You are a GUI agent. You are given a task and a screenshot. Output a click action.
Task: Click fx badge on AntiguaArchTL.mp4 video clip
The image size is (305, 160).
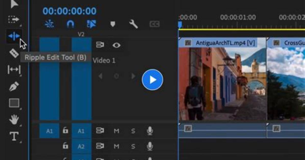[x=188, y=43]
